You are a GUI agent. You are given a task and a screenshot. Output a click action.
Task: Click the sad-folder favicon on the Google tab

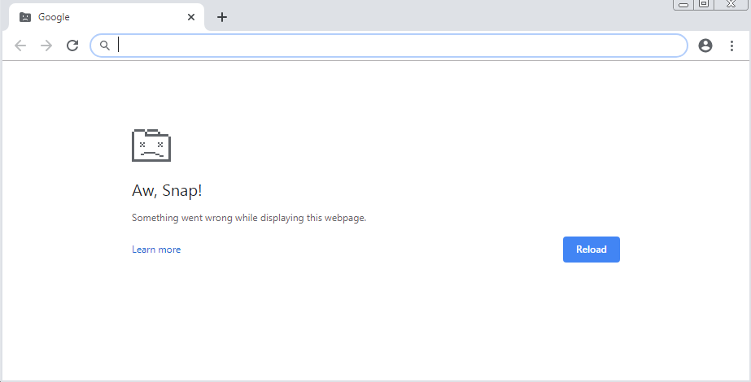[x=25, y=17]
